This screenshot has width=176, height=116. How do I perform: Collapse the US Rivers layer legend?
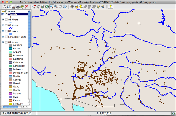point(3,25)
